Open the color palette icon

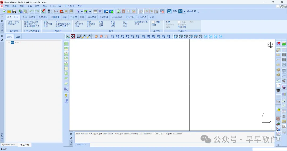point(134,11)
